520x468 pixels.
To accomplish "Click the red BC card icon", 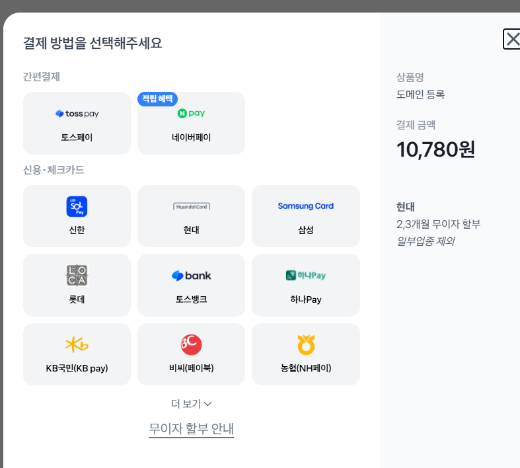I will point(192,344).
